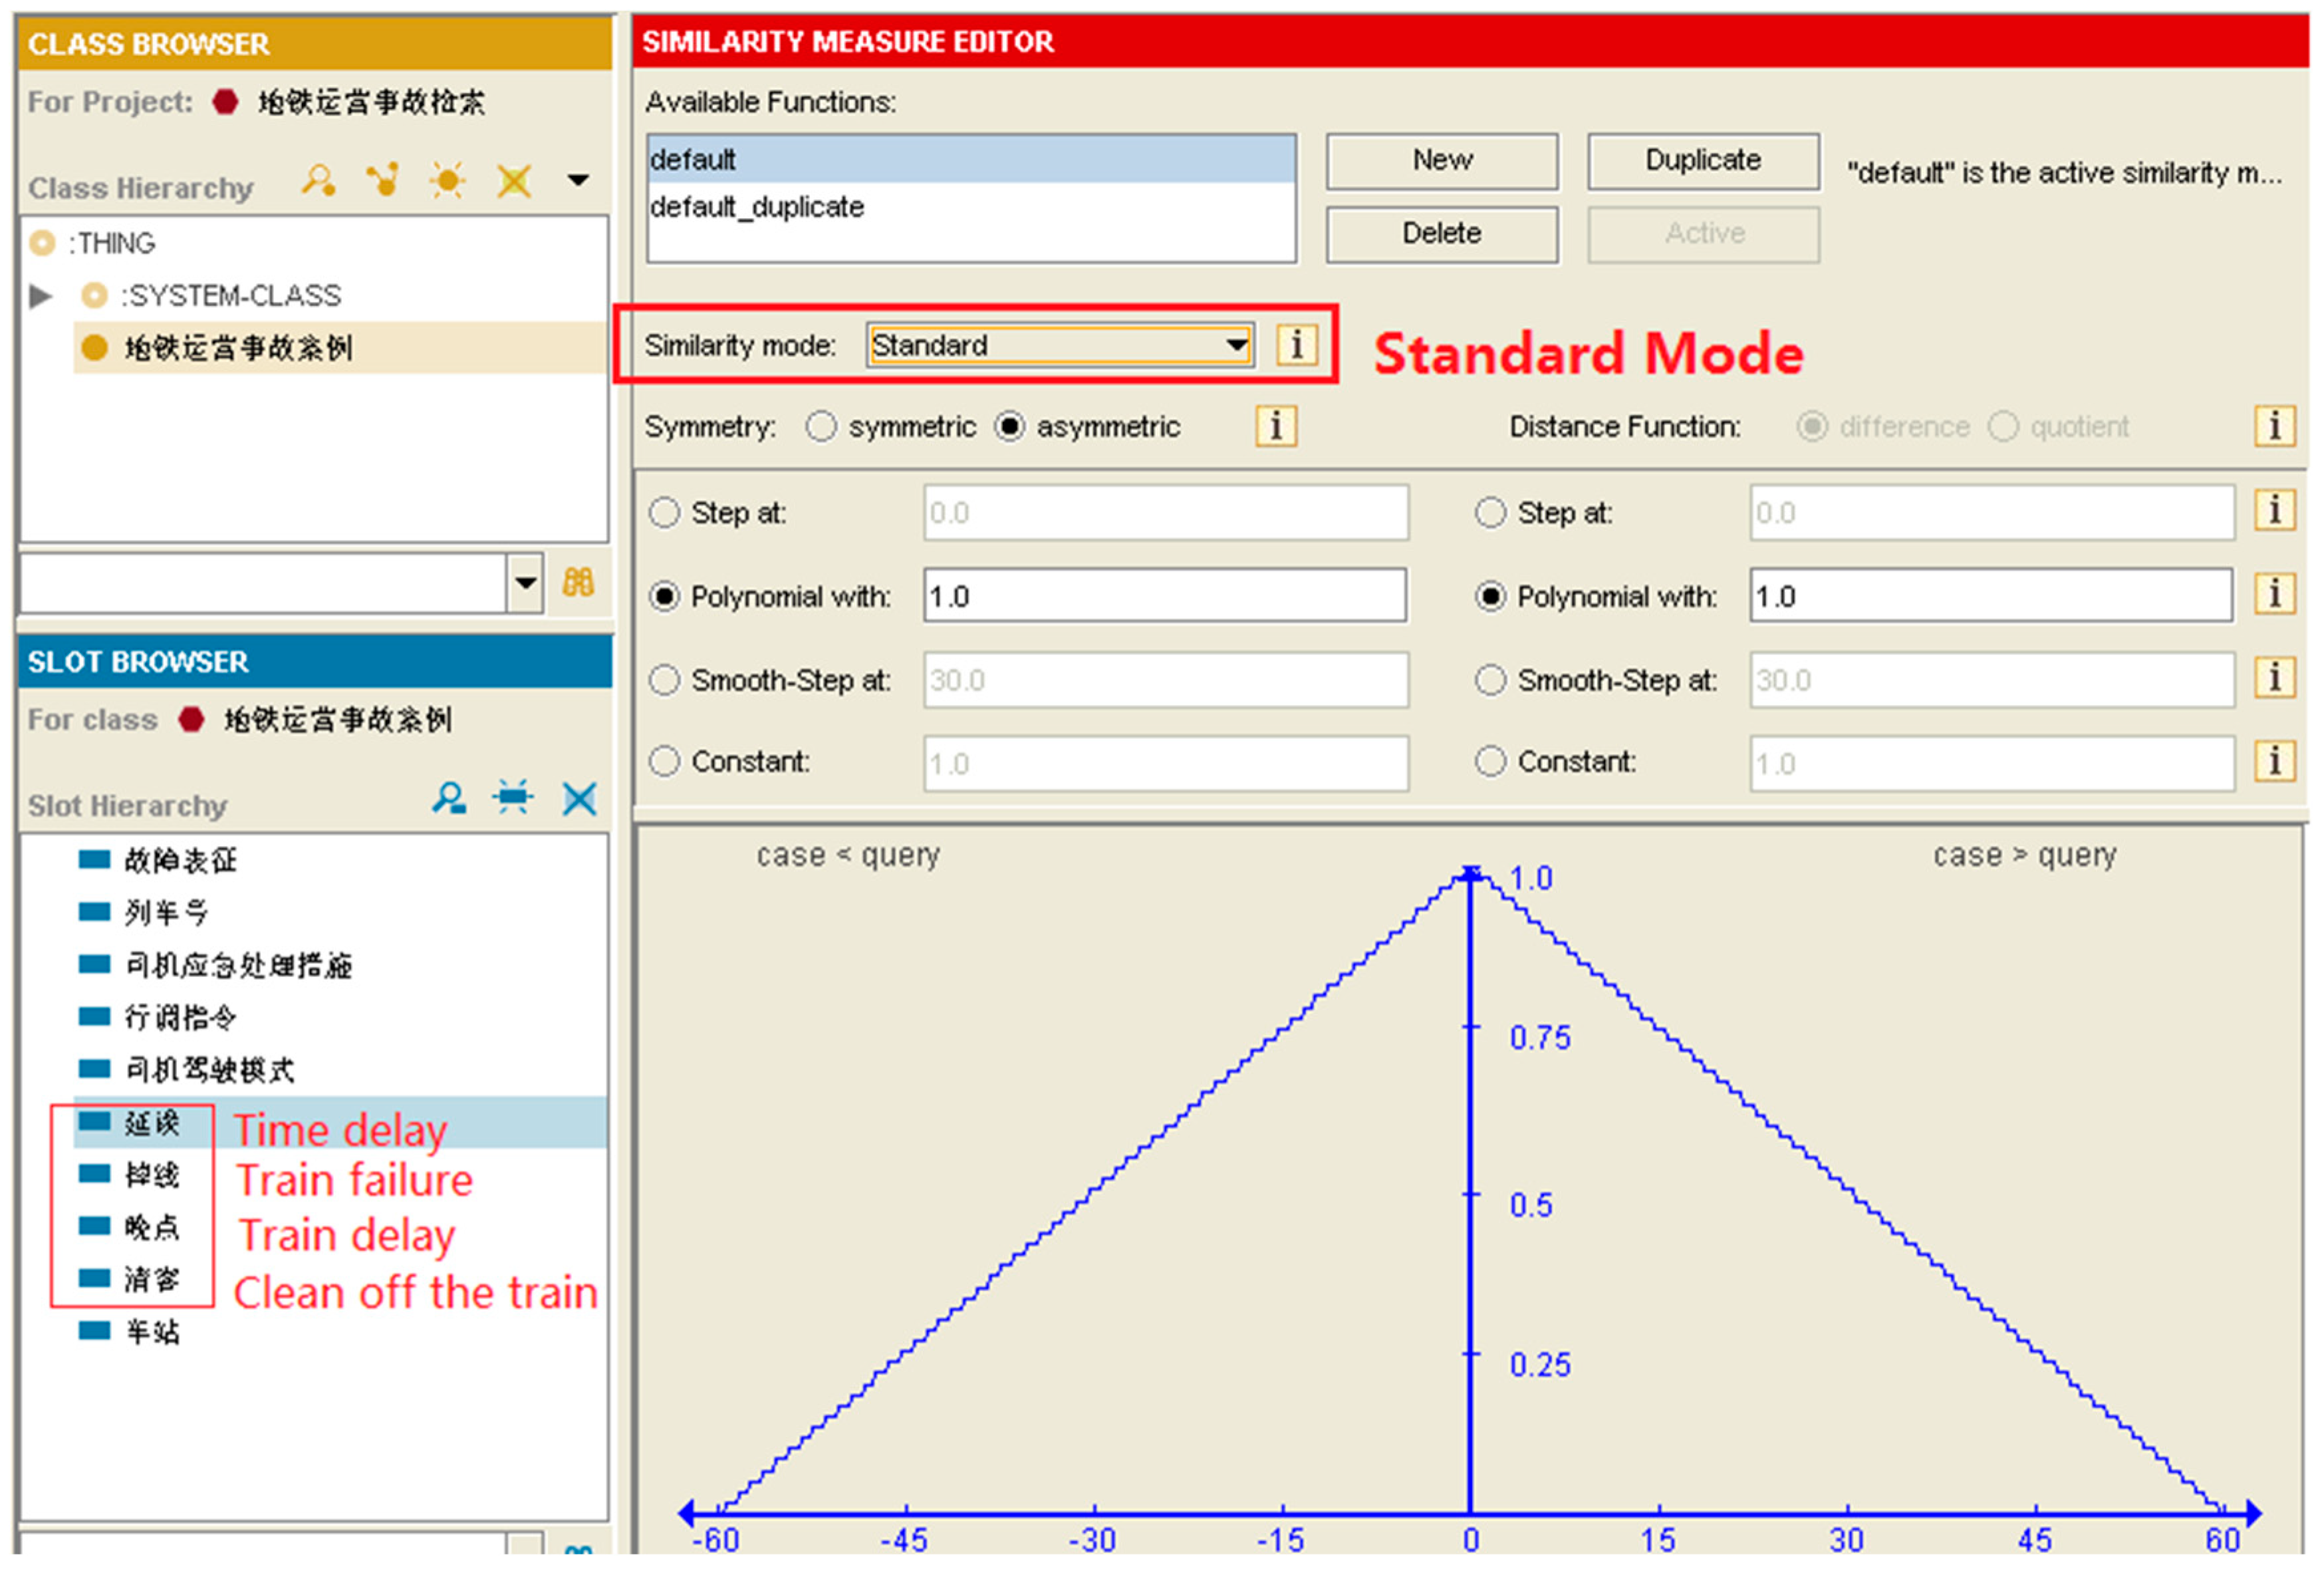This screenshot has width=2324, height=1577.
Task: Select the 晚点 slot (Train delay)
Action: (152, 1228)
